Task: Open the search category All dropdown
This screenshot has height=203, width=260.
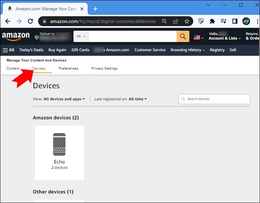Action: (x=81, y=36)
